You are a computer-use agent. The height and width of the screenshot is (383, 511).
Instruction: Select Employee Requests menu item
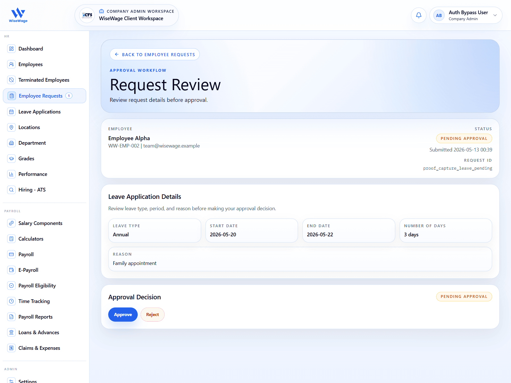coord(45,96)
